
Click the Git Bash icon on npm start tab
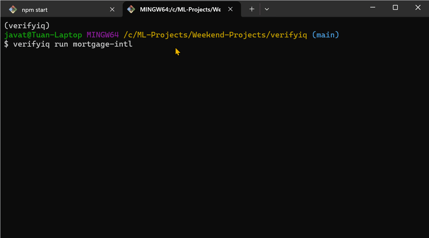[x=13, y=10]
